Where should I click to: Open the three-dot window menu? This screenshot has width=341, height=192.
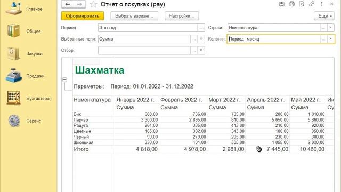pos(322,4)
